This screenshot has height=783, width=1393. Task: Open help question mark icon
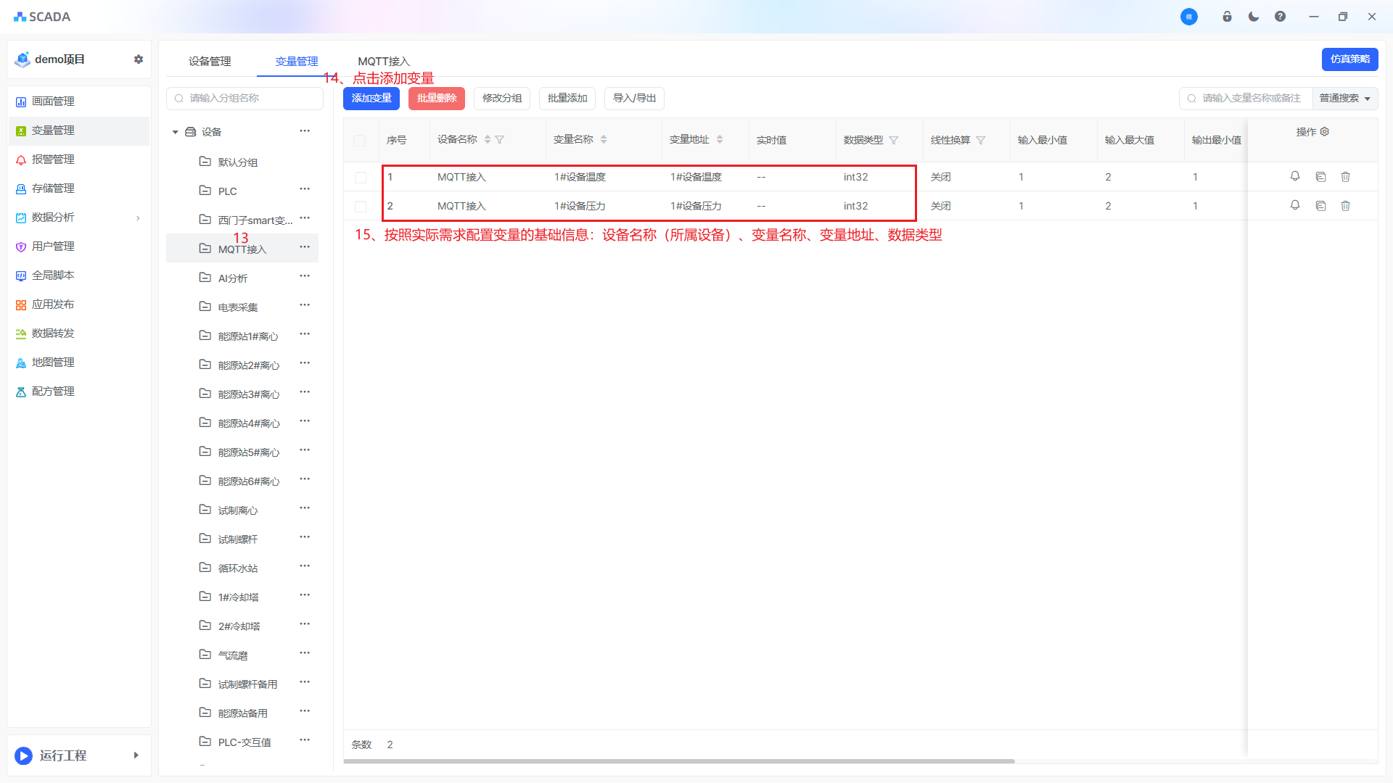(1280, 17)
